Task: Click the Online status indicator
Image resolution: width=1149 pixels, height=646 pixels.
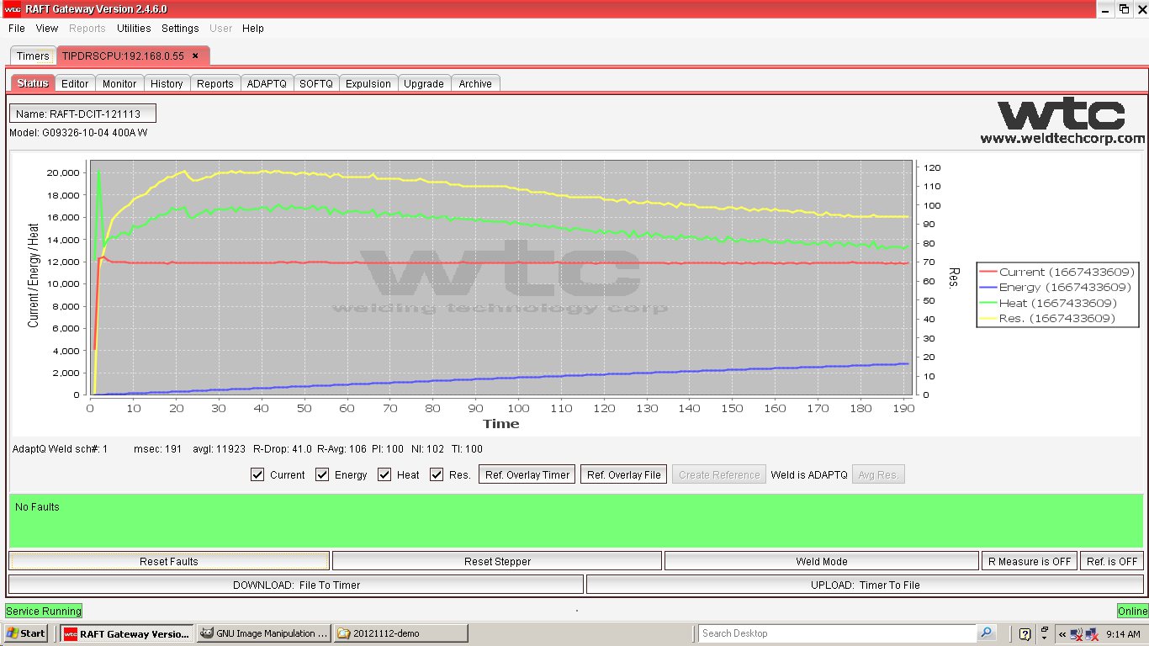Action: (x=1132, y=612)
